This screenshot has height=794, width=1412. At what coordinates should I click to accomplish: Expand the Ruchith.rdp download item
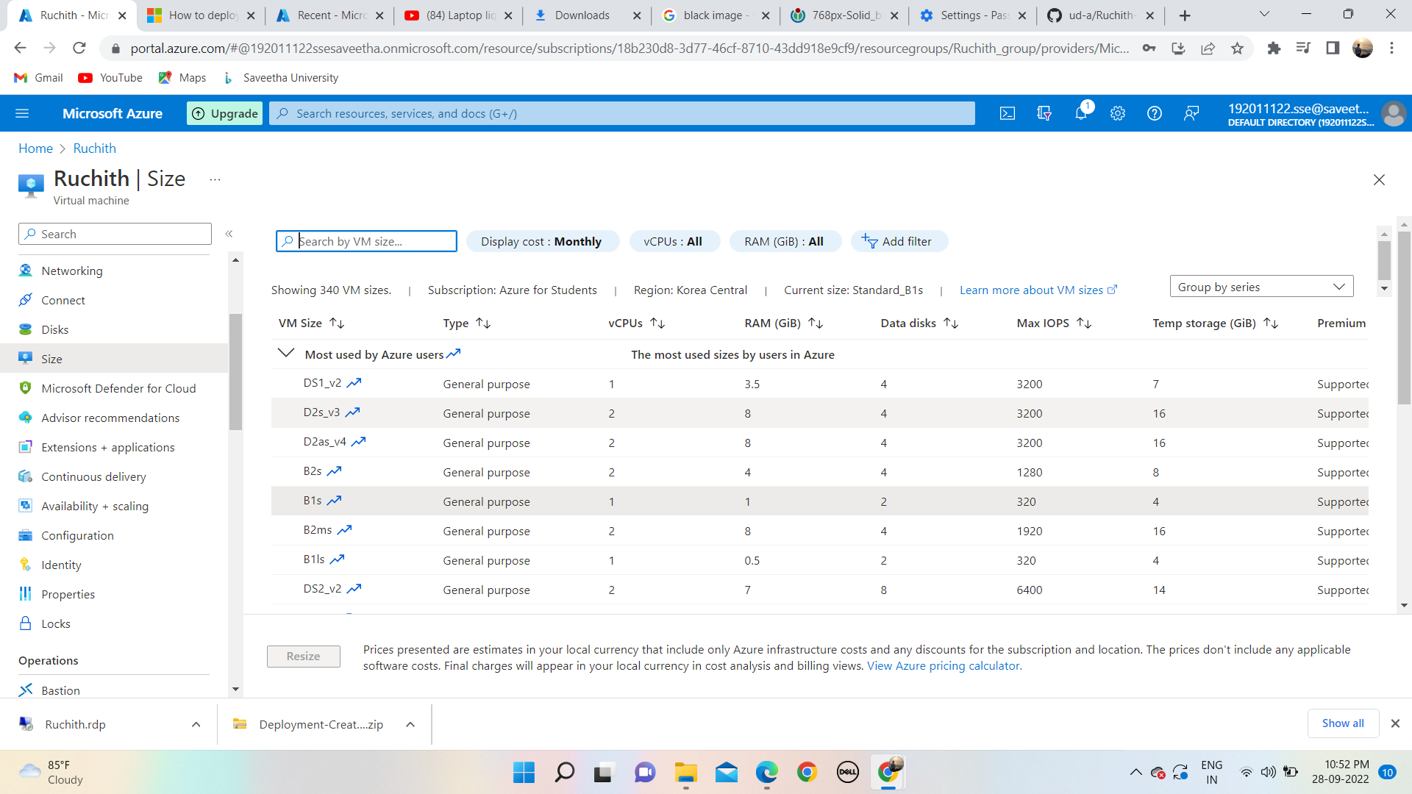pos(196,724)
